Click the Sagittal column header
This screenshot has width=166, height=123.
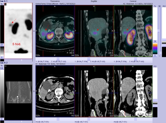(94, 1)
